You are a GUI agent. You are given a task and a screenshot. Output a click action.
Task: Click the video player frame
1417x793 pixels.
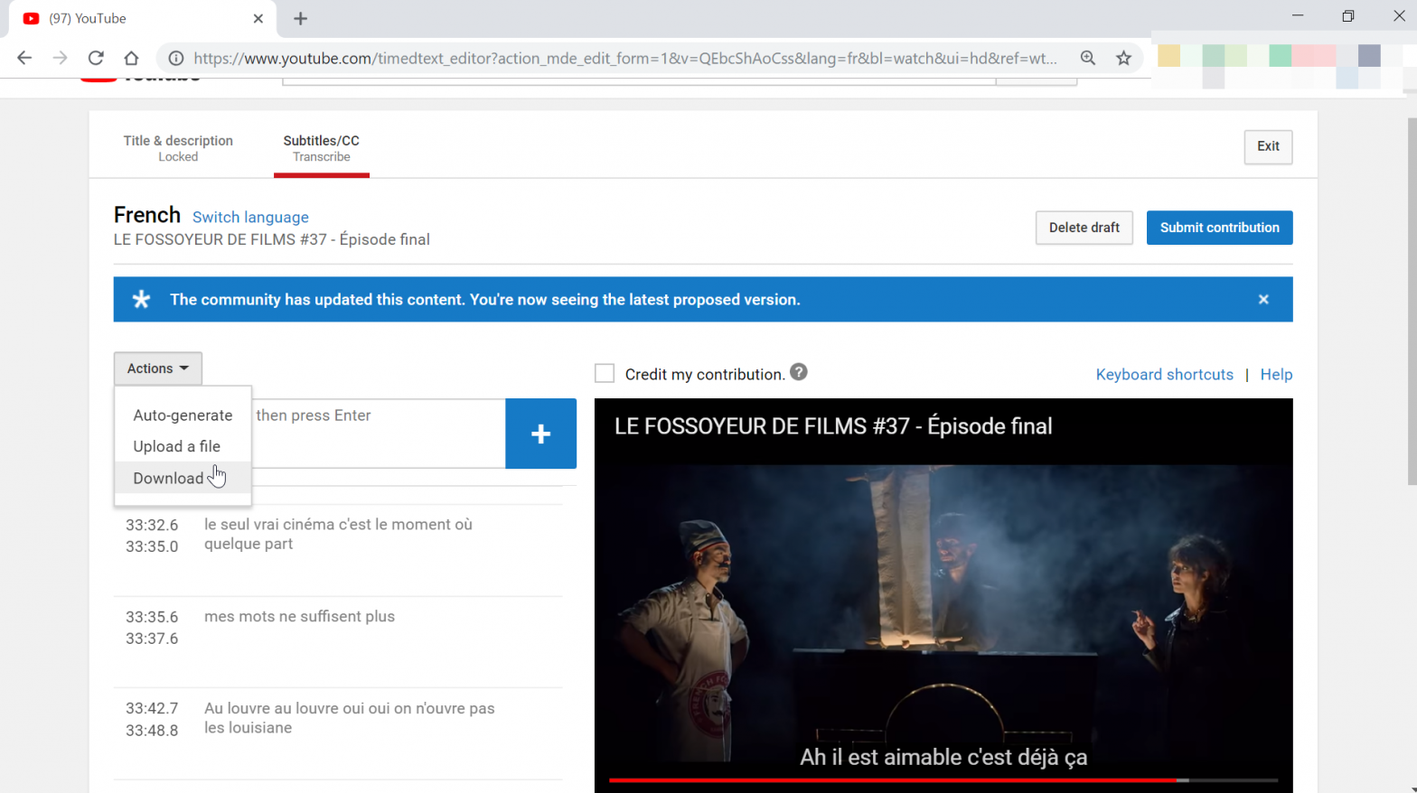pos(943,596)
